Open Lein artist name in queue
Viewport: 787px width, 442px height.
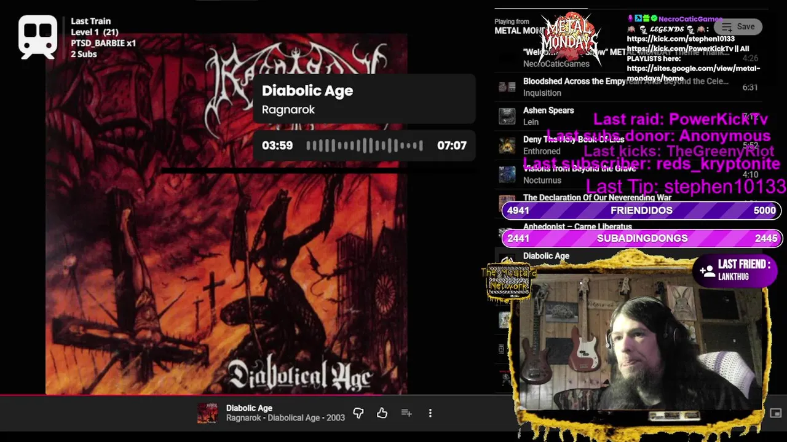coord(531,122)
